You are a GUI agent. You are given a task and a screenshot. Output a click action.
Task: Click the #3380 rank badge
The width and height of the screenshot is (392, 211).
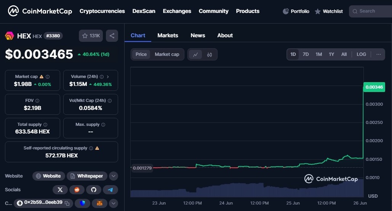point(53,36)
